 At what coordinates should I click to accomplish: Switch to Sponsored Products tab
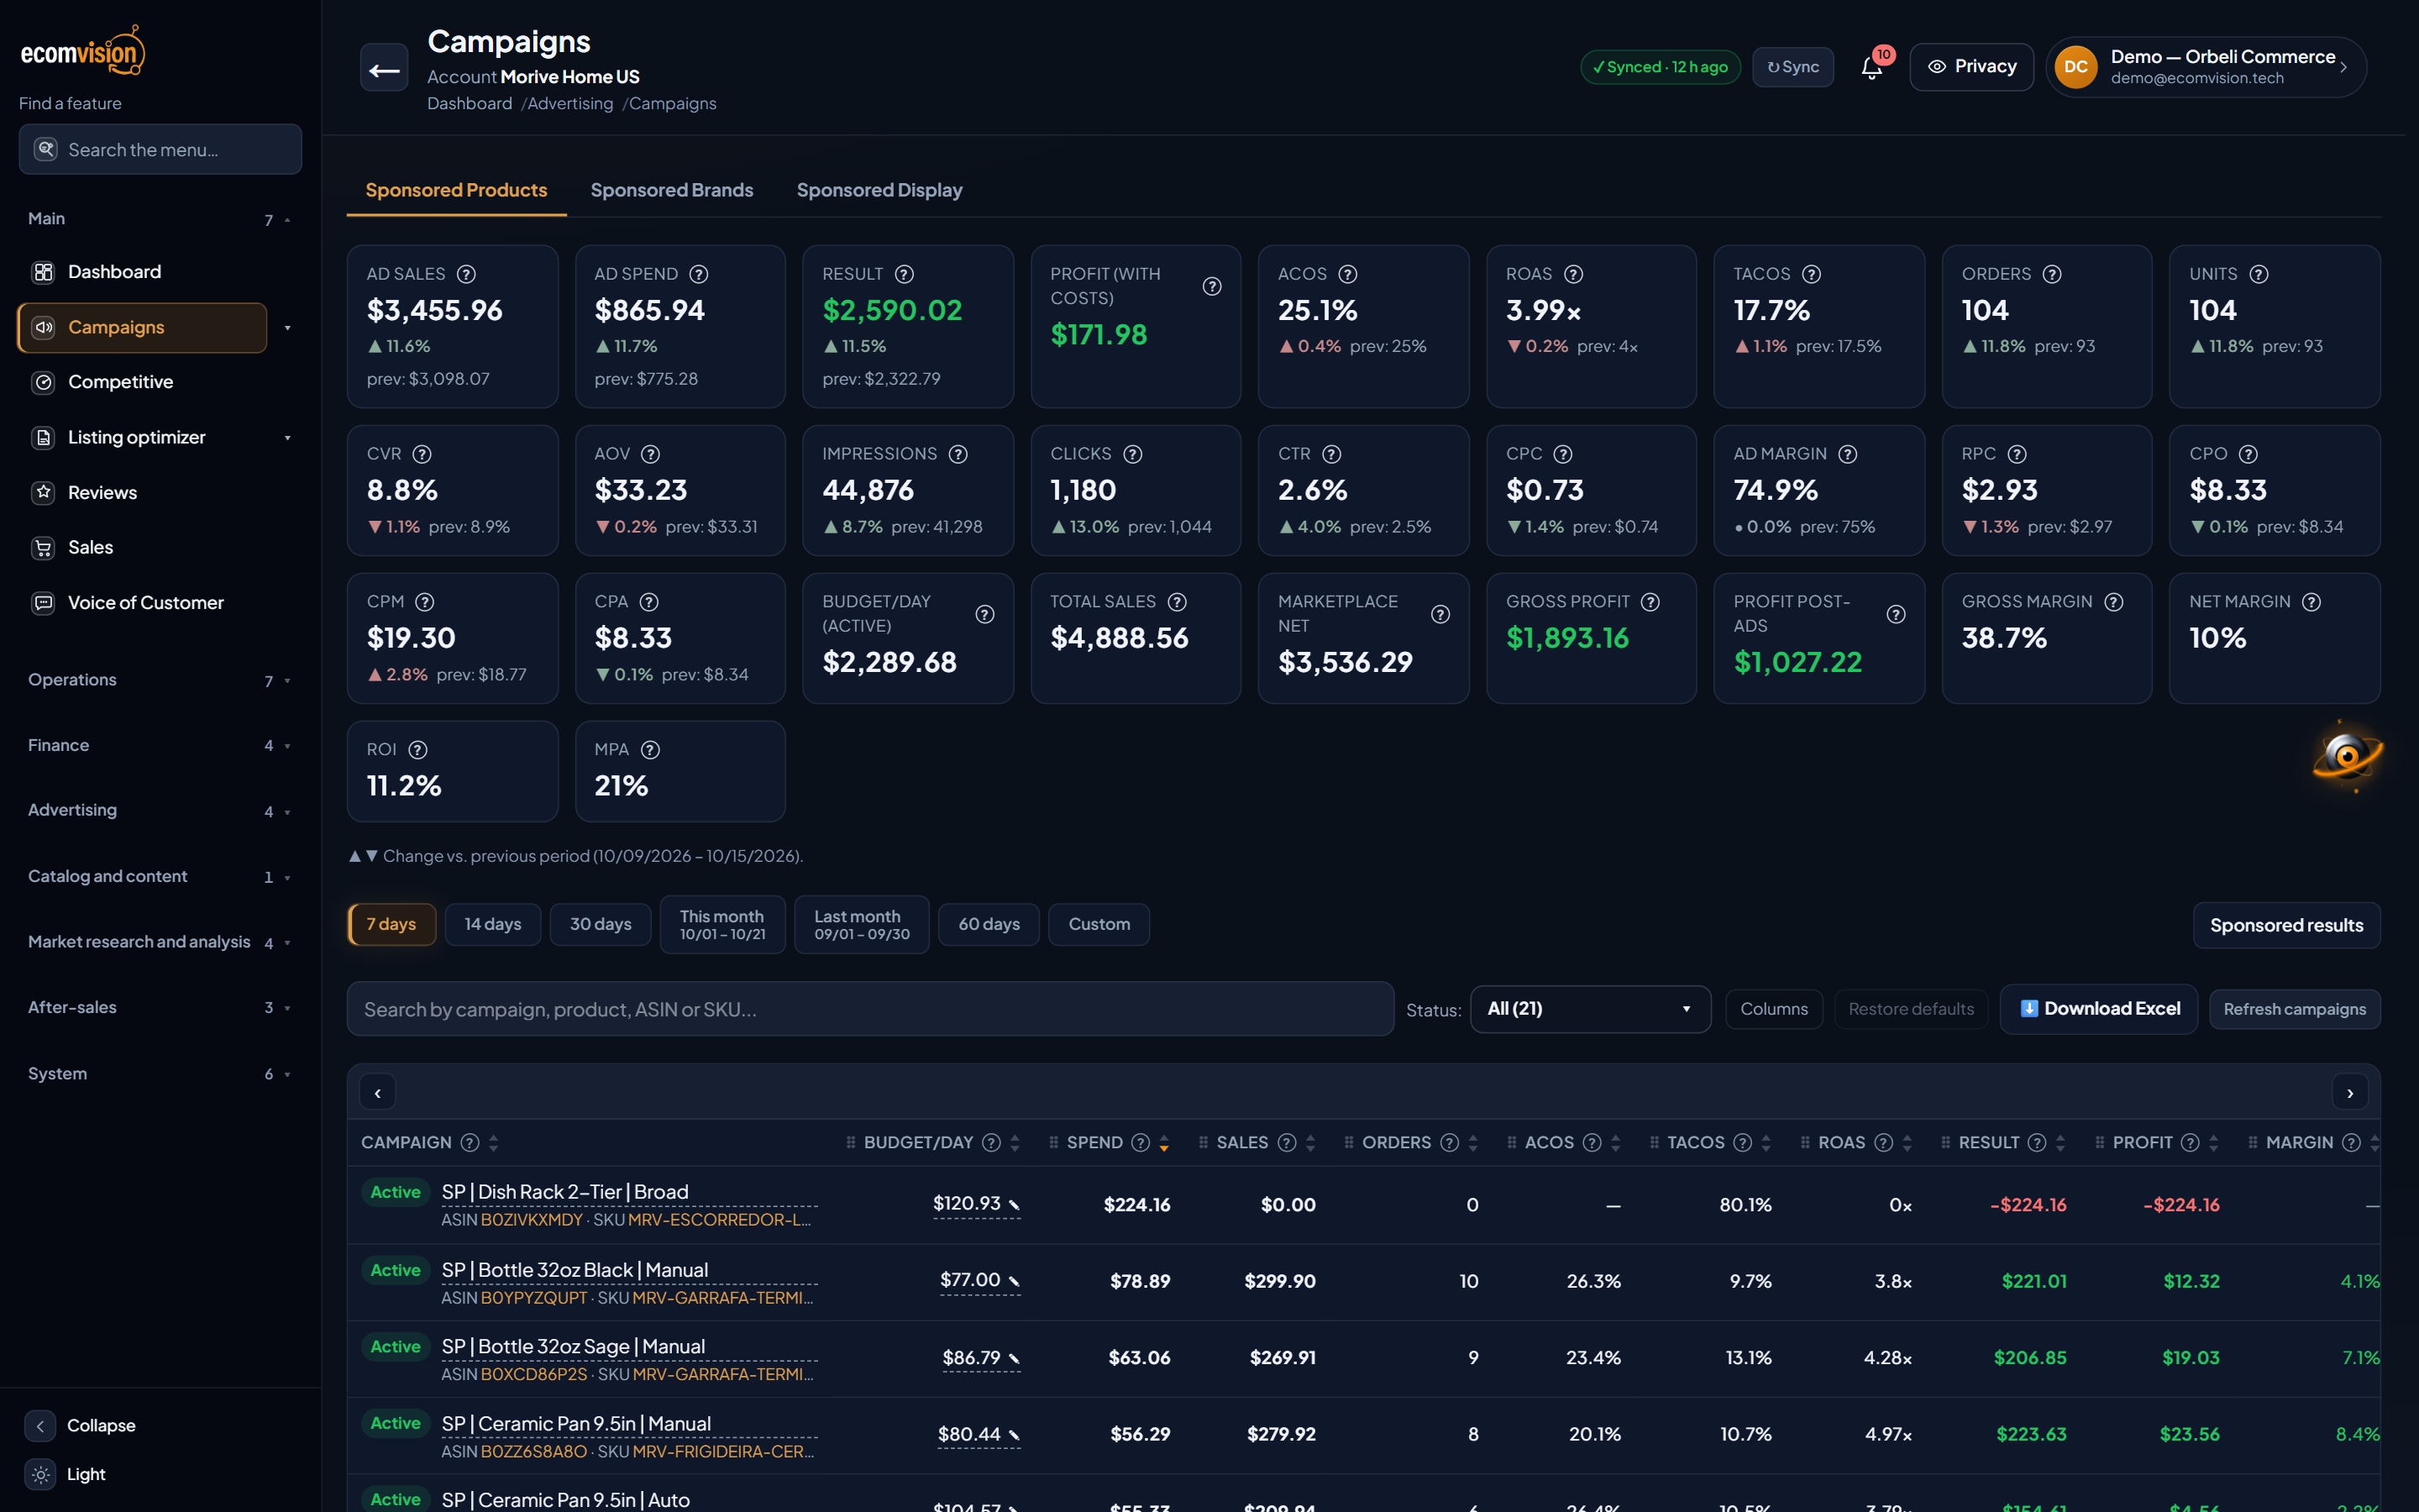click(456, 190)
